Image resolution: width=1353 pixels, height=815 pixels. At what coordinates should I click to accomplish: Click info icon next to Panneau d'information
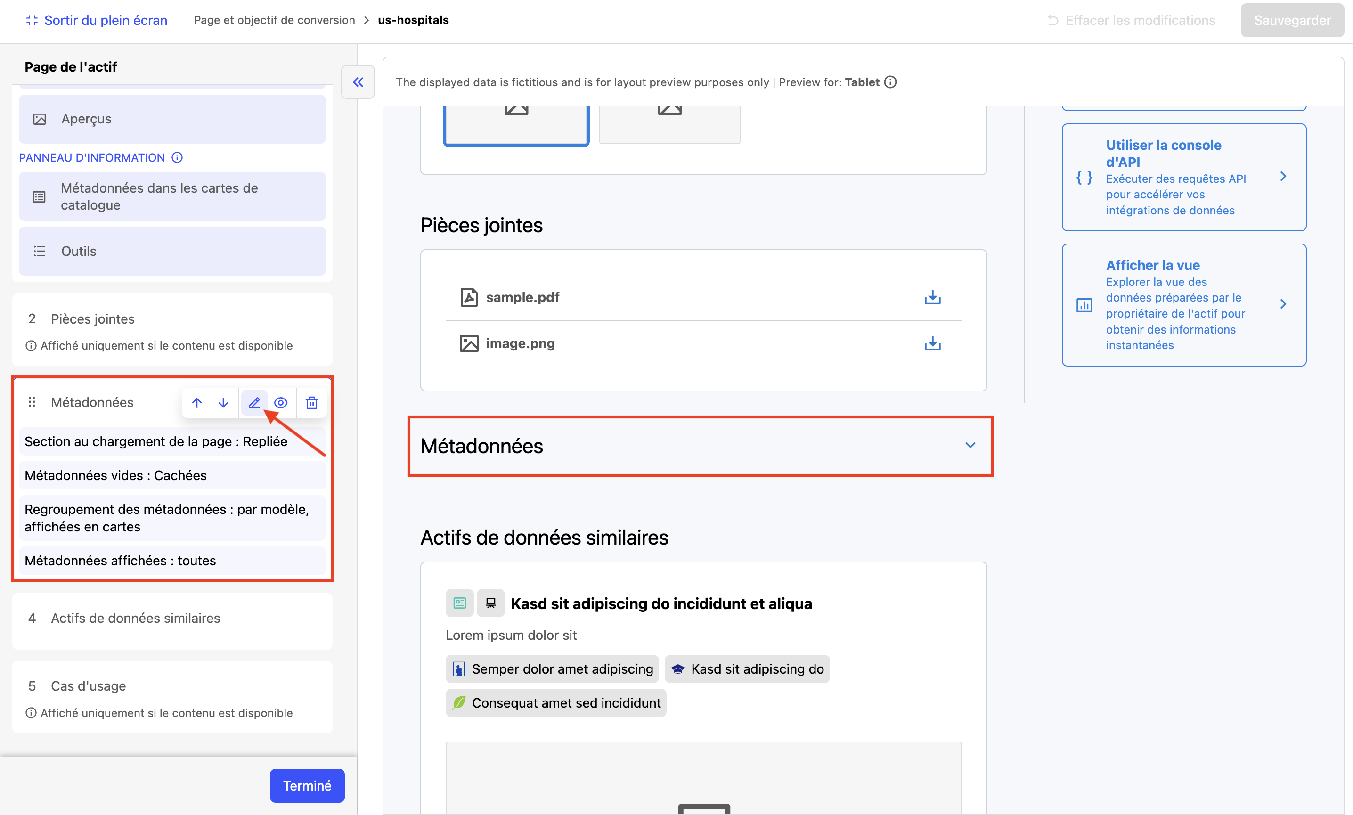(x=177, y=158)
